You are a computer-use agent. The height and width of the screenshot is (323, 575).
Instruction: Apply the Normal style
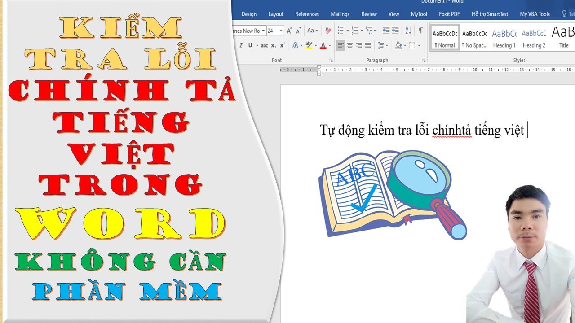coord(445,37)
